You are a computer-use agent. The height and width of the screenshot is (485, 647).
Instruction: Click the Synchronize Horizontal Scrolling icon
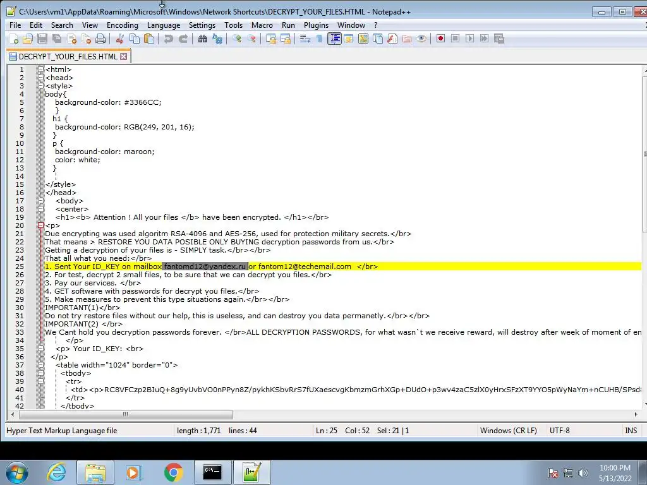(x=286, y=39)
